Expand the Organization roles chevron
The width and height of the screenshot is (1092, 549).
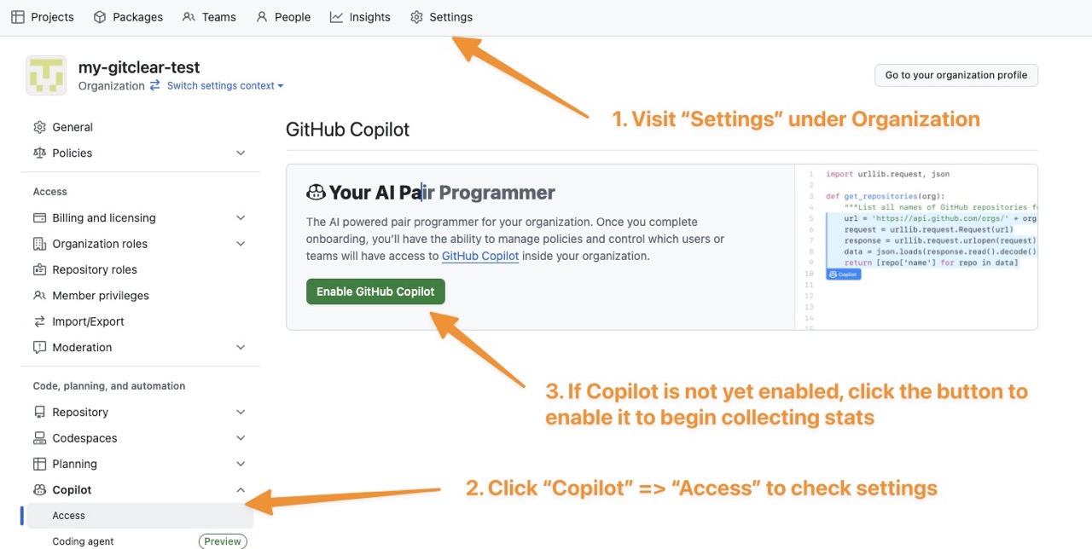[241, 244]
